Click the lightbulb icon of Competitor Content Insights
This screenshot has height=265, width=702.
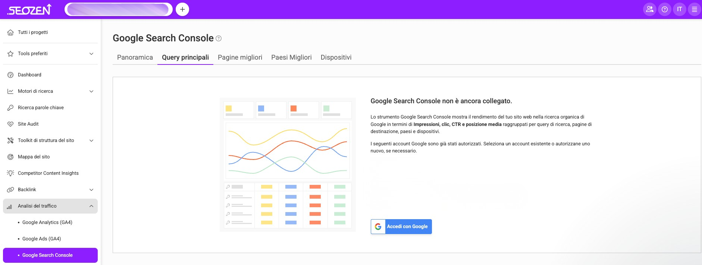point(10,173)
